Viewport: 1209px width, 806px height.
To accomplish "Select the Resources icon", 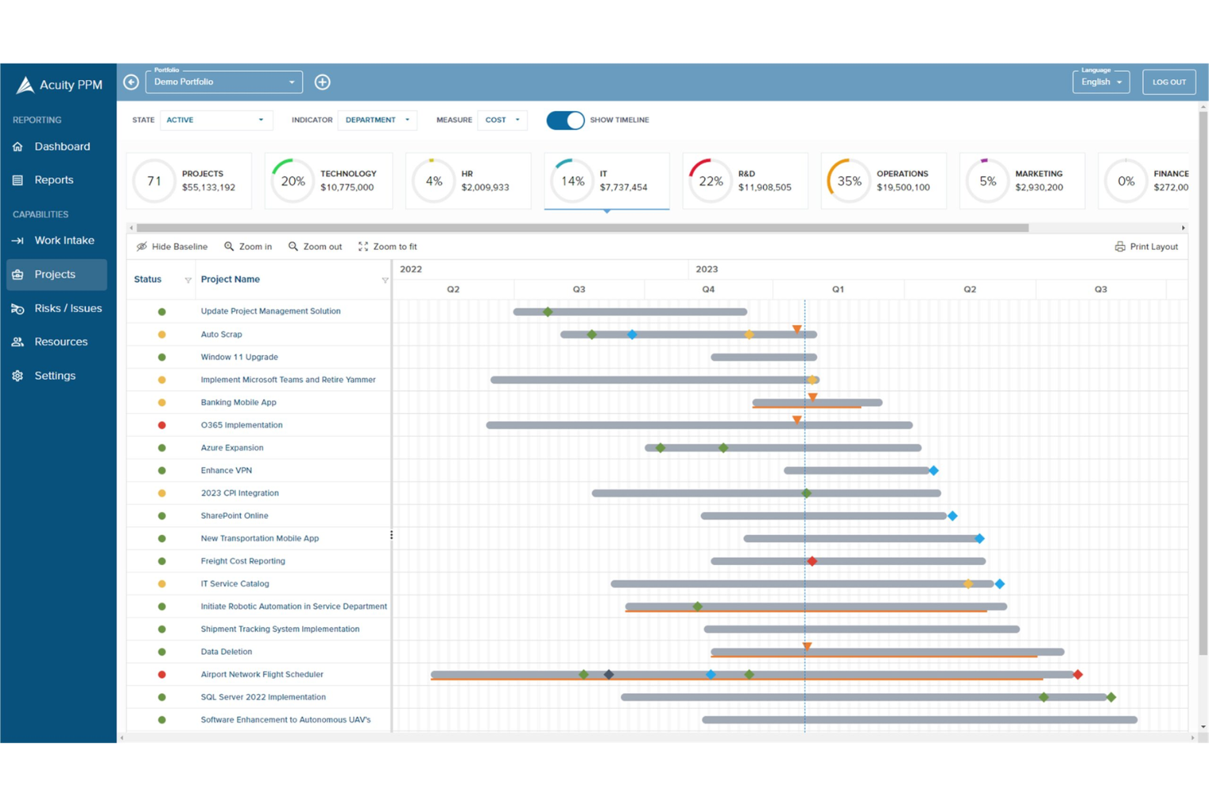I will pos(17,341).
